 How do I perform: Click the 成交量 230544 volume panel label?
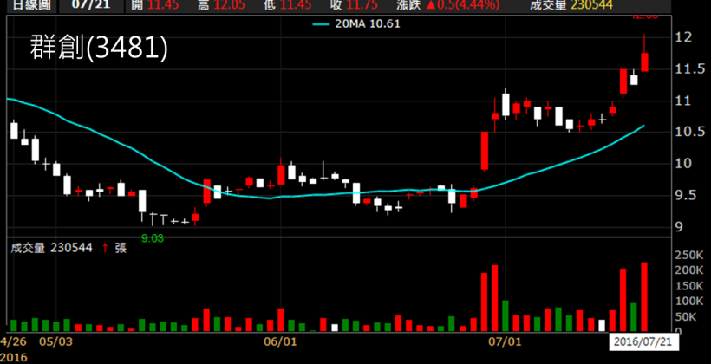click(x=51, y=248)
